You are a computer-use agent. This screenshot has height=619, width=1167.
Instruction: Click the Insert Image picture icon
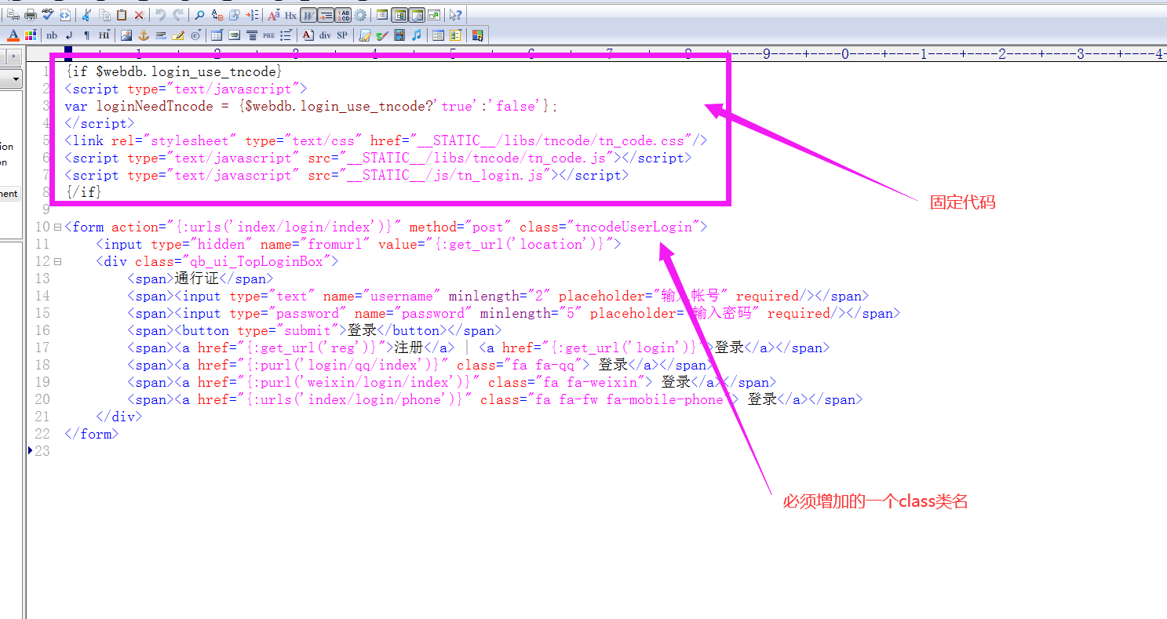[x=126, y=35]
